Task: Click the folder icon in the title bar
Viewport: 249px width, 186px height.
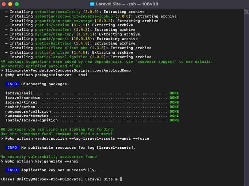Action: tap(92, 4)
